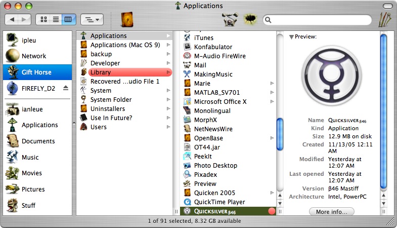Click the search field
Image resolution: width=397 pixels, height=228 pixels.
[x=317, y=20]
